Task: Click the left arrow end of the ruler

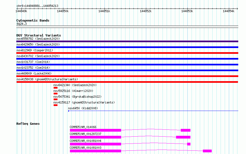Action: tap(17, 9)
